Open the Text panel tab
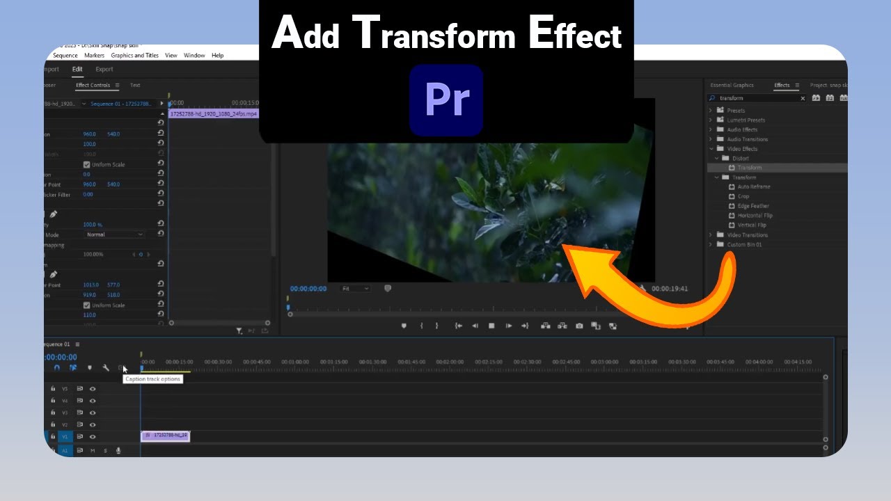891x501 pixels. pyautogui.click(x=135, y=86)
